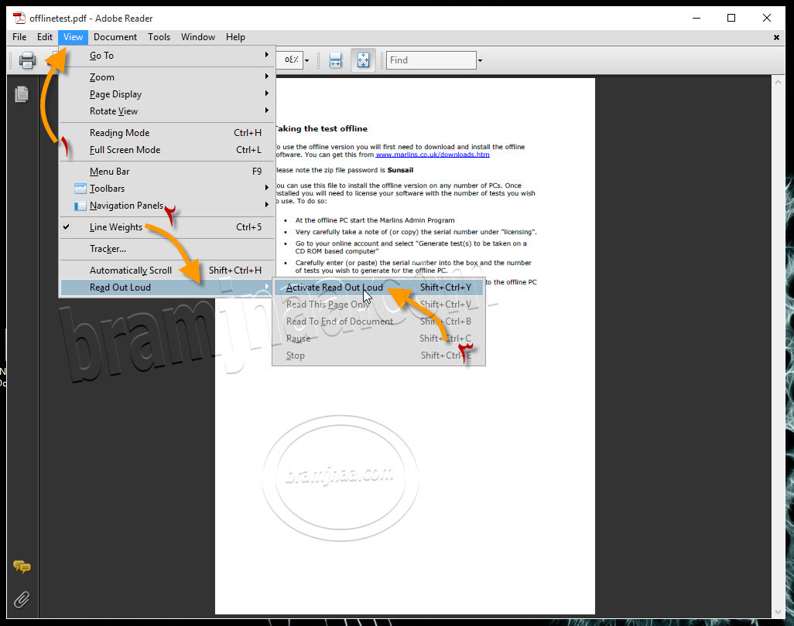The width and height of the screenshot is (794, 626).
Task: Open the Document menu
Action: 115,36
